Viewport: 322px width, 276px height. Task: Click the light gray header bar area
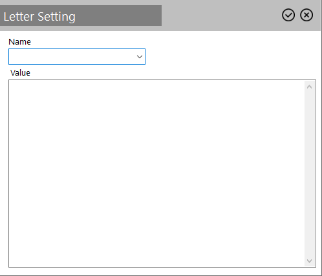pyautogui.click(x=220, y=16)
